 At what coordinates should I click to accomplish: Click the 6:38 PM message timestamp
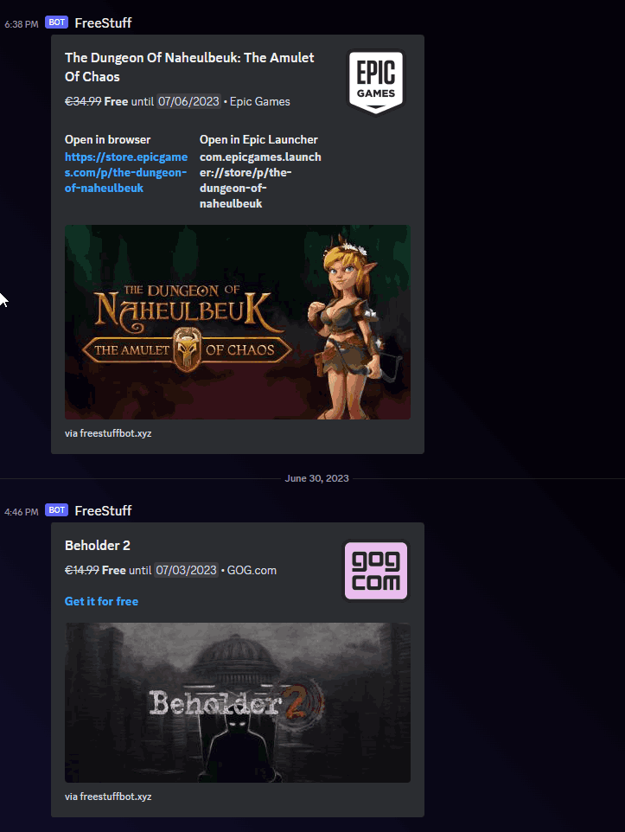point(22,24)
